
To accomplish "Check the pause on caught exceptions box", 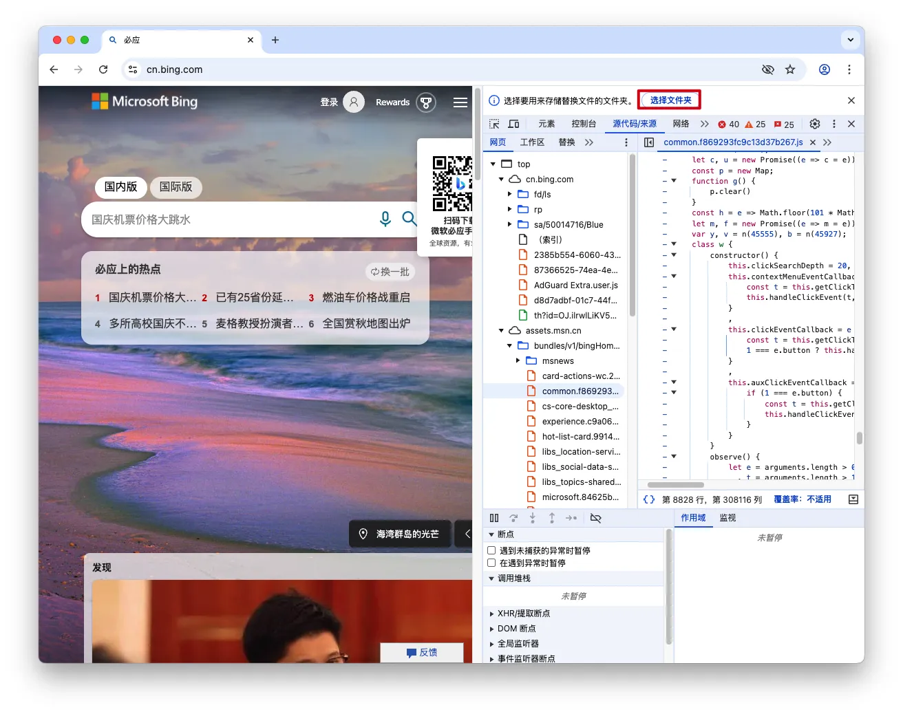I will (491, 563).
